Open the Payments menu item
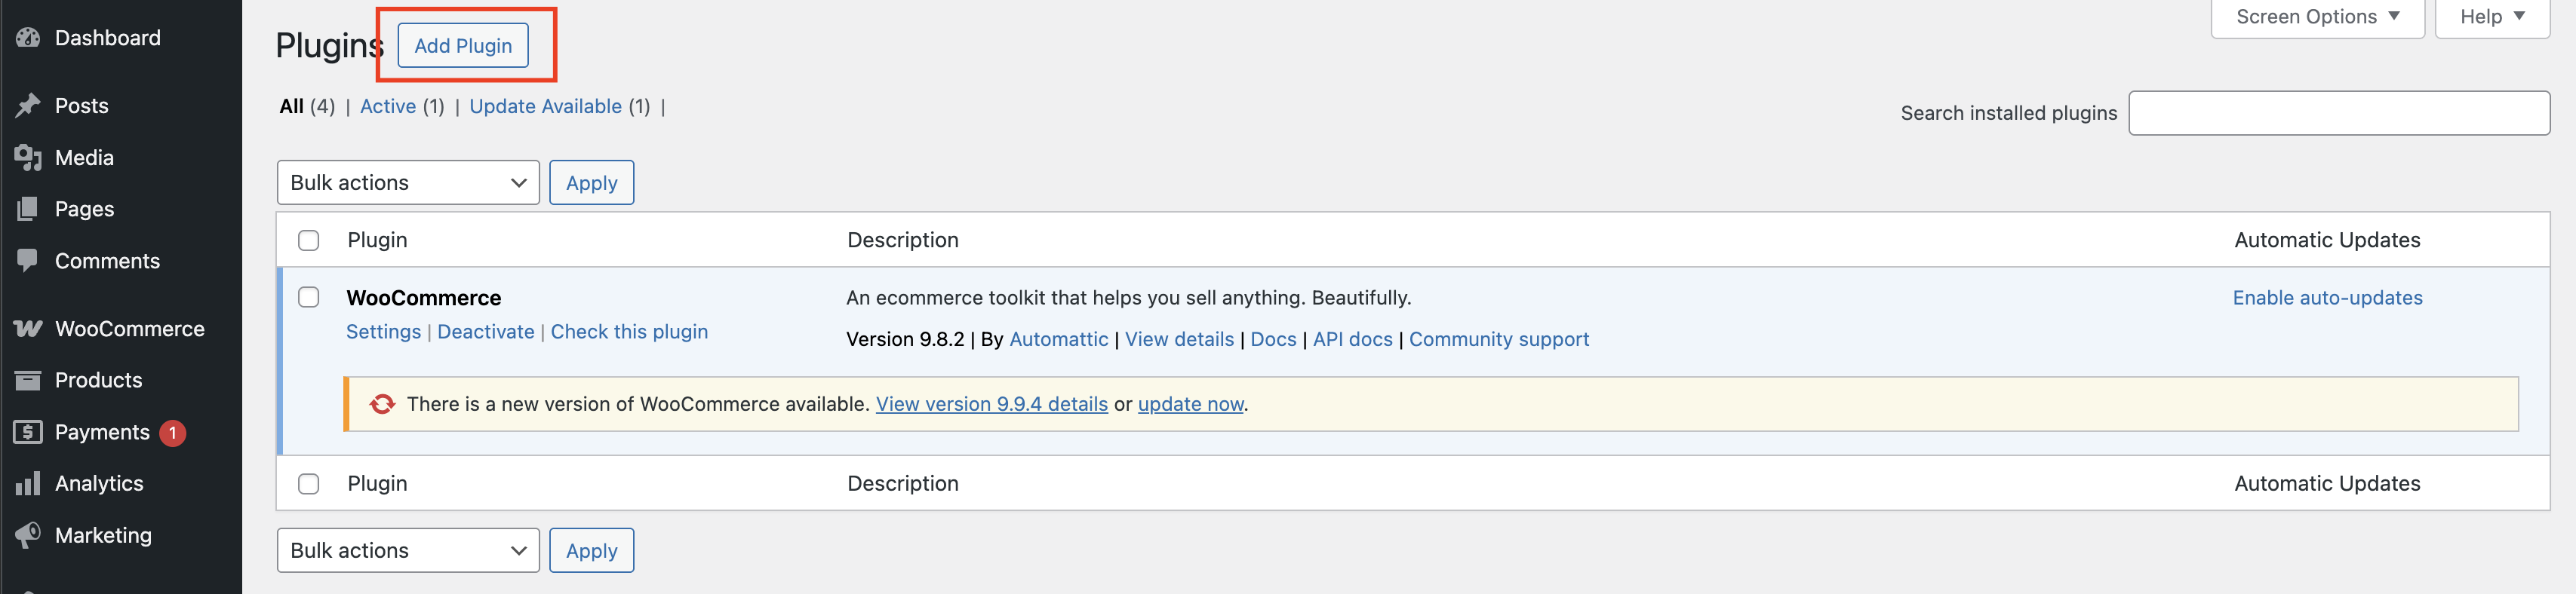2576x594 pixels. tap(102, 432)
